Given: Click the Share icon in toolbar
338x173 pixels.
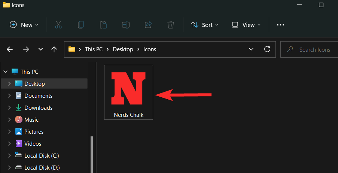Looking at the screenshot, I should 148,25.
